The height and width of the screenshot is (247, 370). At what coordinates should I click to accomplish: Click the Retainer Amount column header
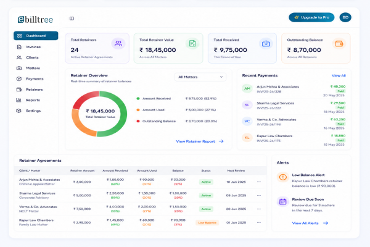83,170
